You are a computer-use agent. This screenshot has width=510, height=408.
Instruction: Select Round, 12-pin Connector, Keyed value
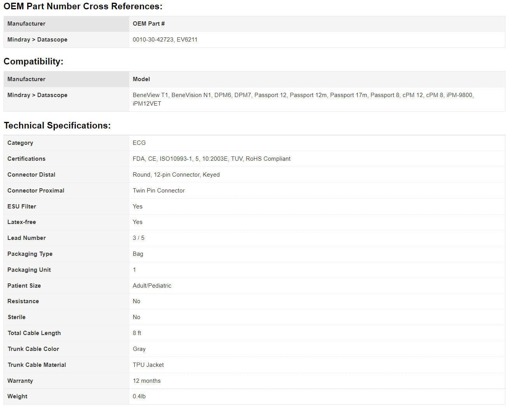pyautogui.click(x=176, y=175)
